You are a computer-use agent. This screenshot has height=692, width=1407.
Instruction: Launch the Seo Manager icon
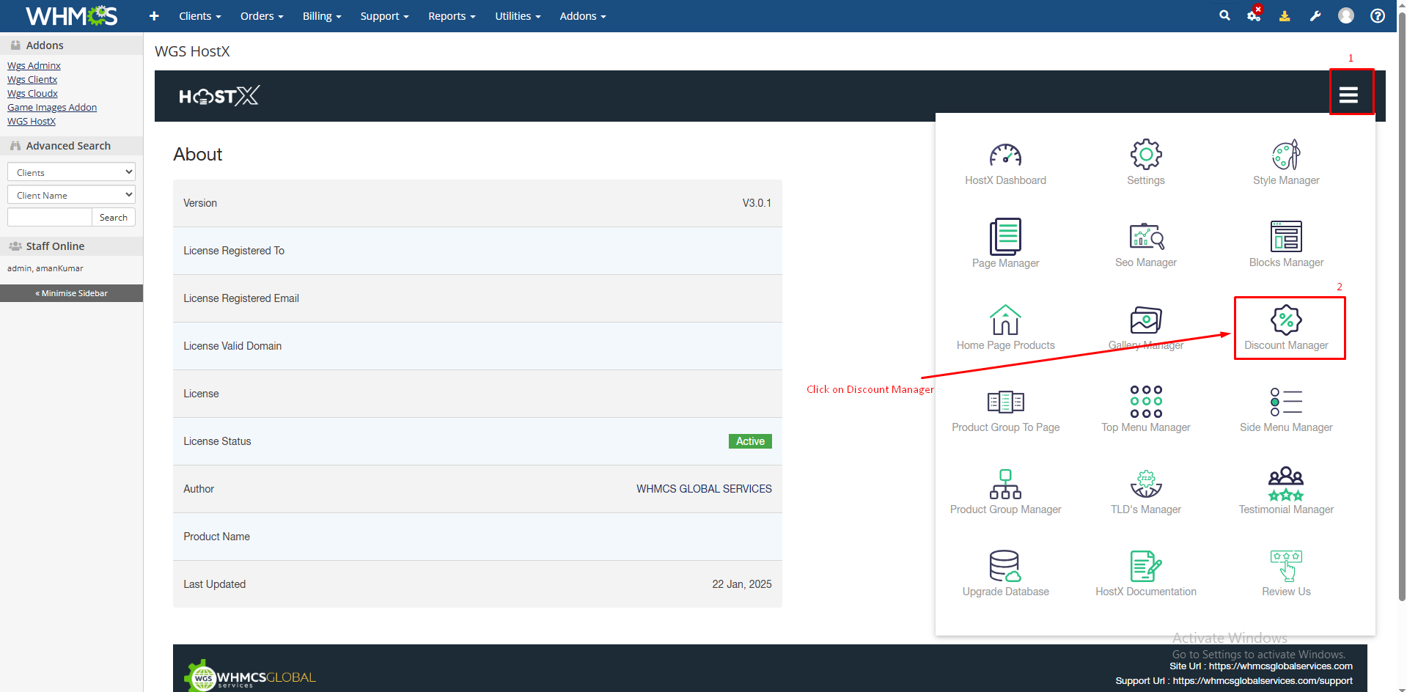(x=1145, y=238)
